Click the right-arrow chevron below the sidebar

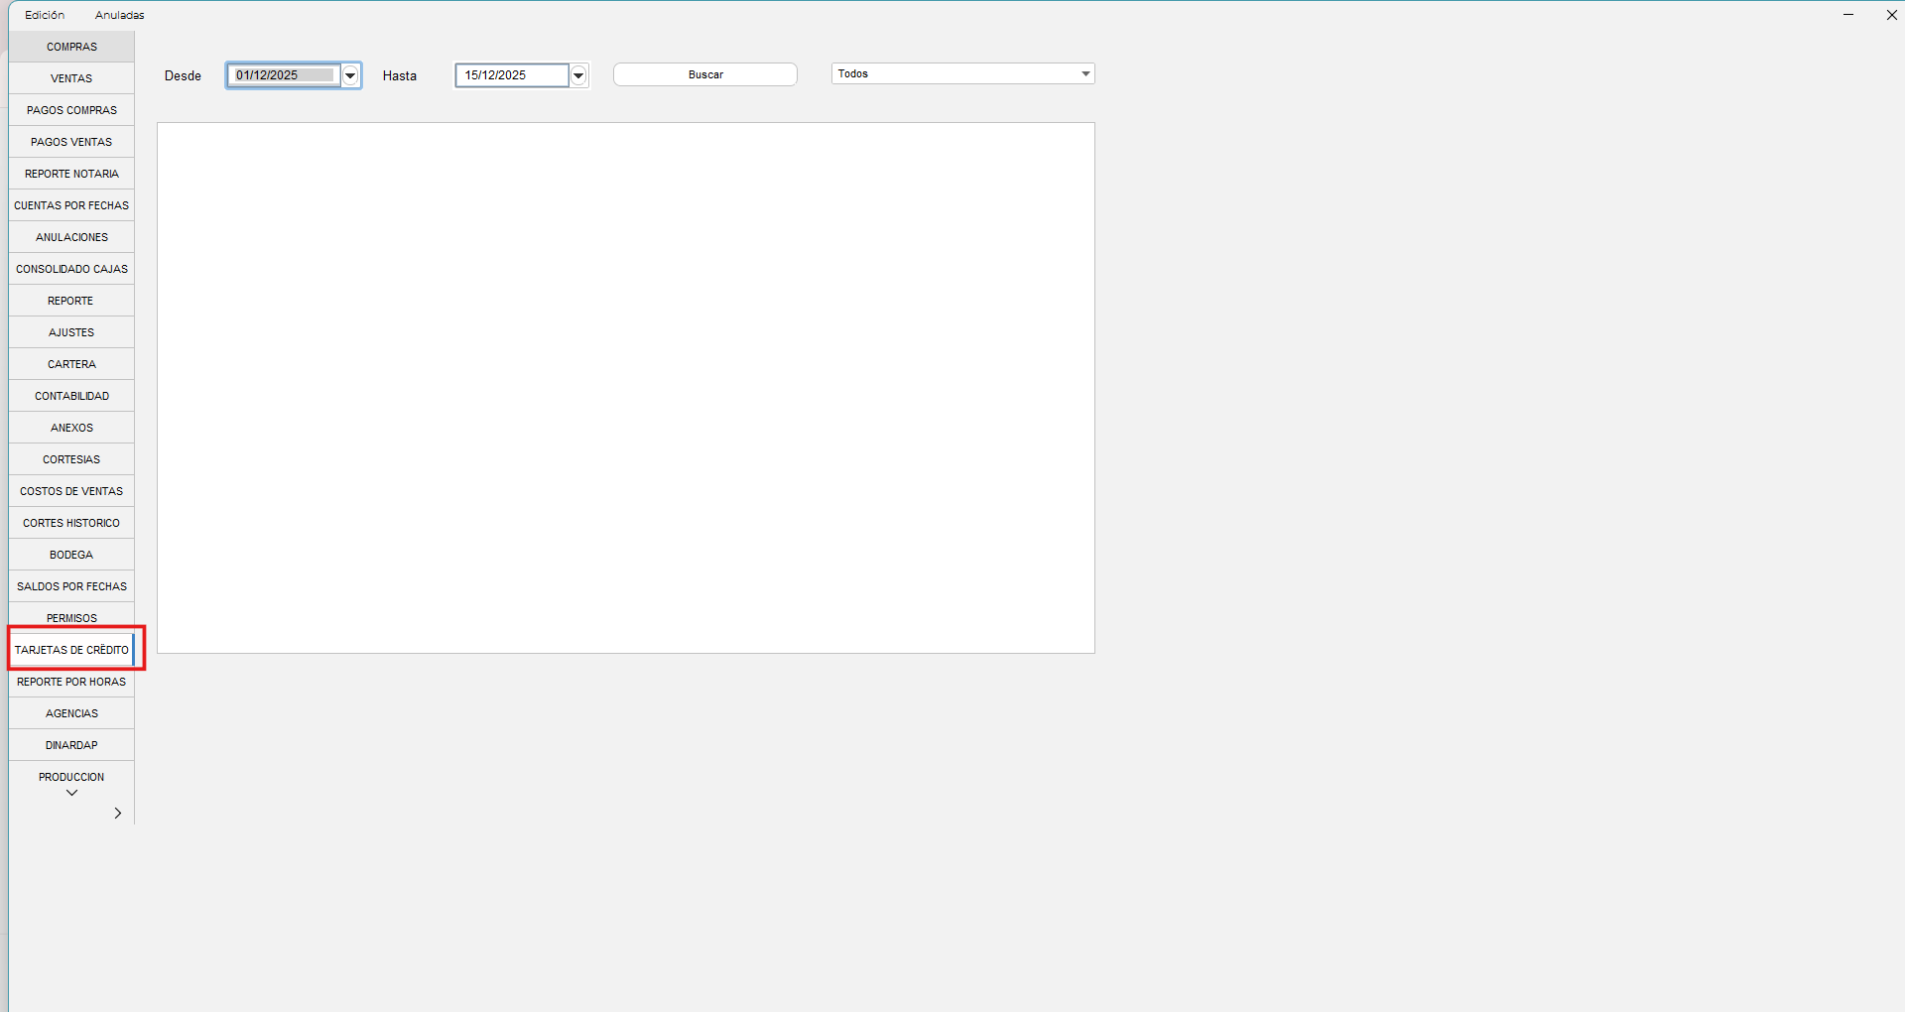click(118, 813)
